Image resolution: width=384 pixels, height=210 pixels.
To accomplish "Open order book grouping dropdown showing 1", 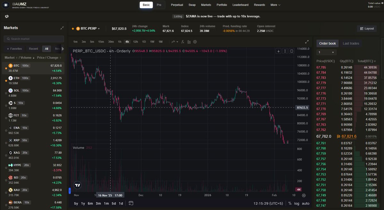I will (x=326, y=52).
